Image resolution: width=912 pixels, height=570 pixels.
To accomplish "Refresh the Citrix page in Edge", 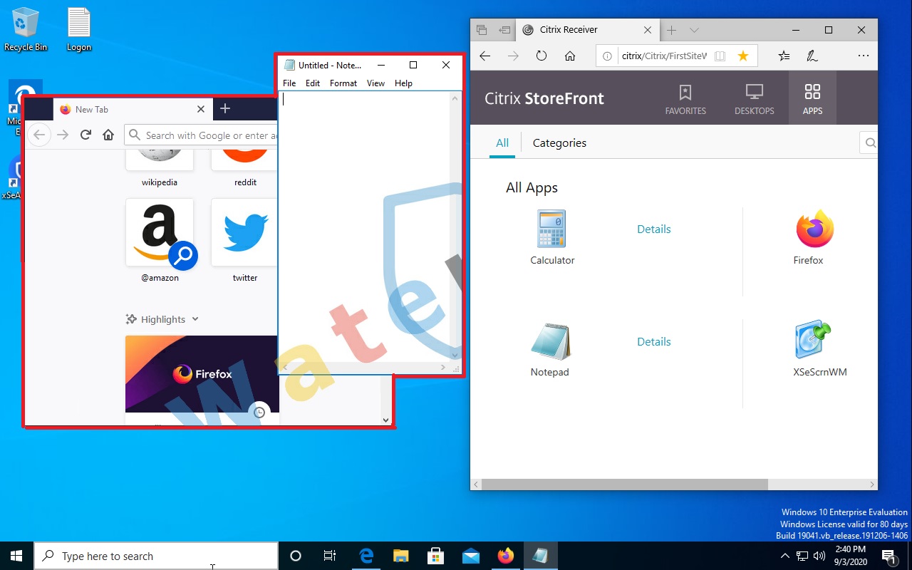I will [541, 56].
